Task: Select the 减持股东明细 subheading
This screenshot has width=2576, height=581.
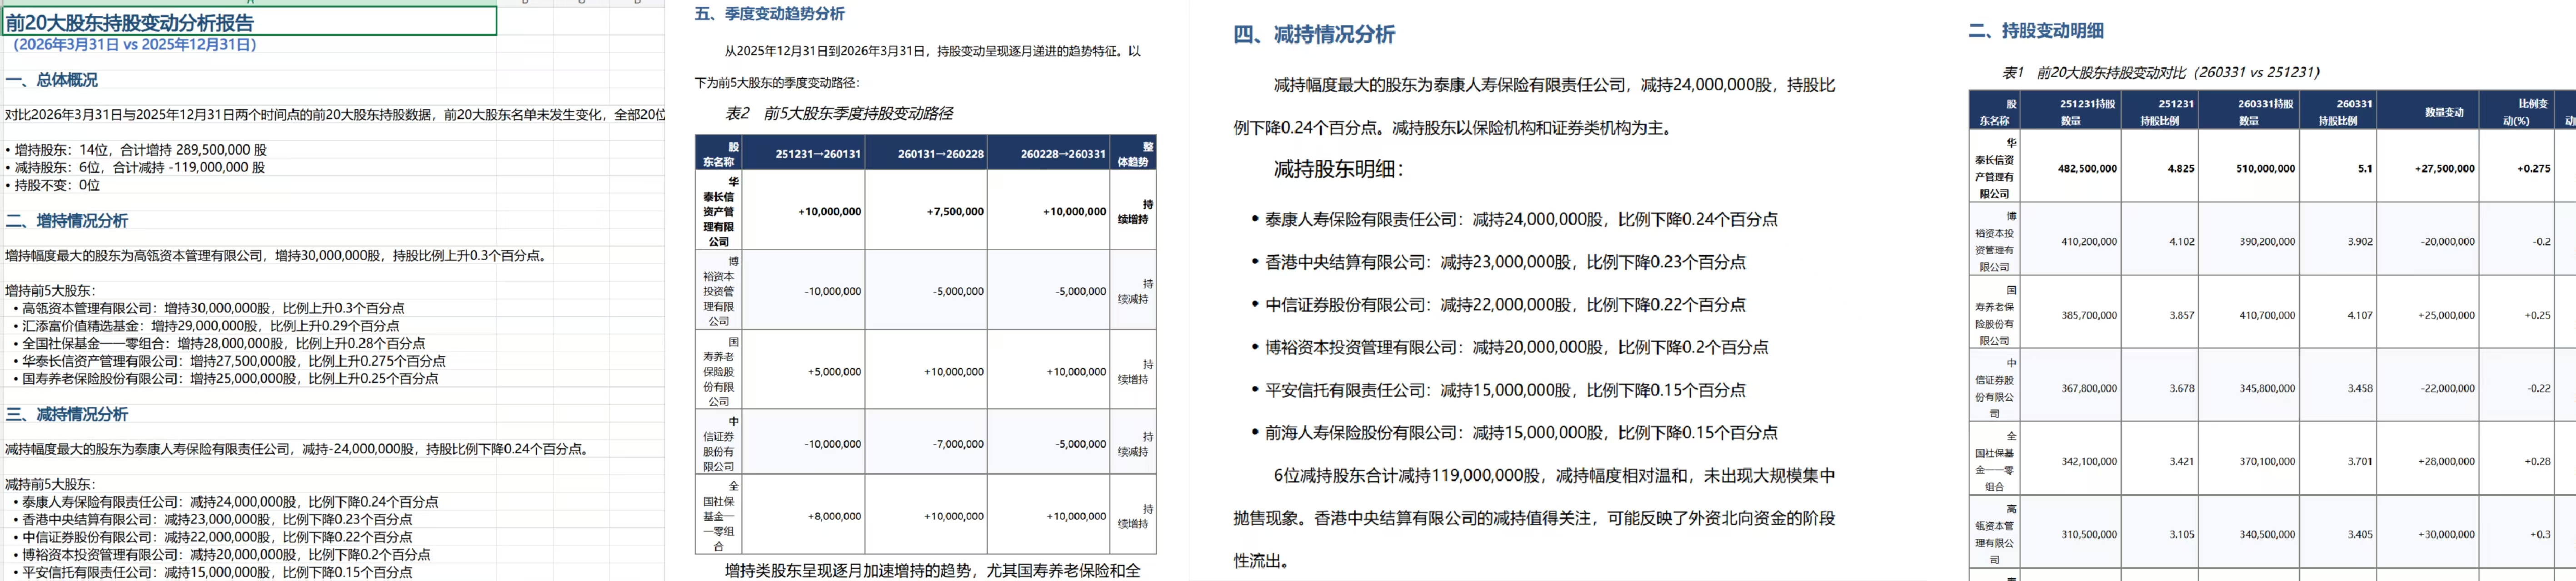Action: click(1338, 170)
